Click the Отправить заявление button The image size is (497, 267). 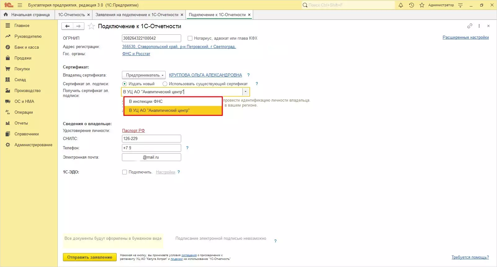point(90,257)
